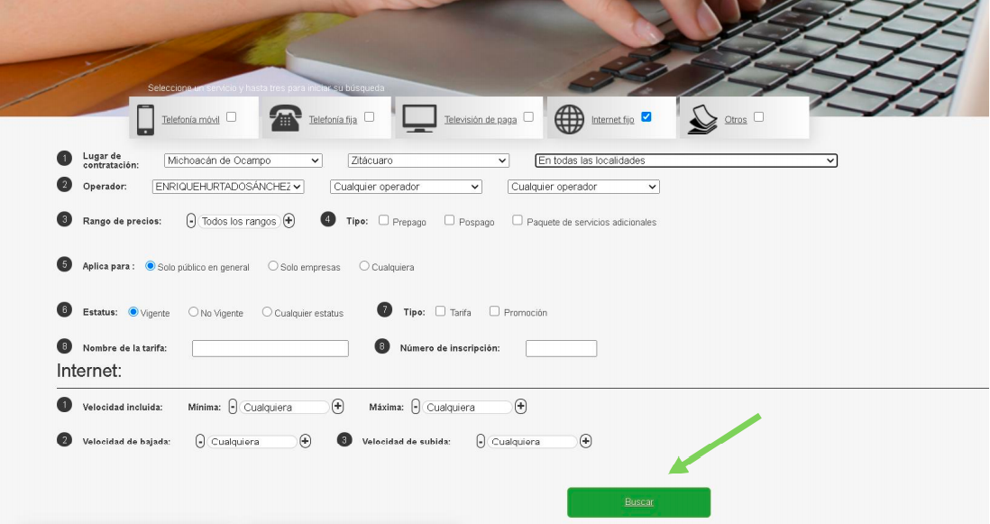Click the landline telephone icon
Viewport: 990px width, 524px height.
[285, 119]
